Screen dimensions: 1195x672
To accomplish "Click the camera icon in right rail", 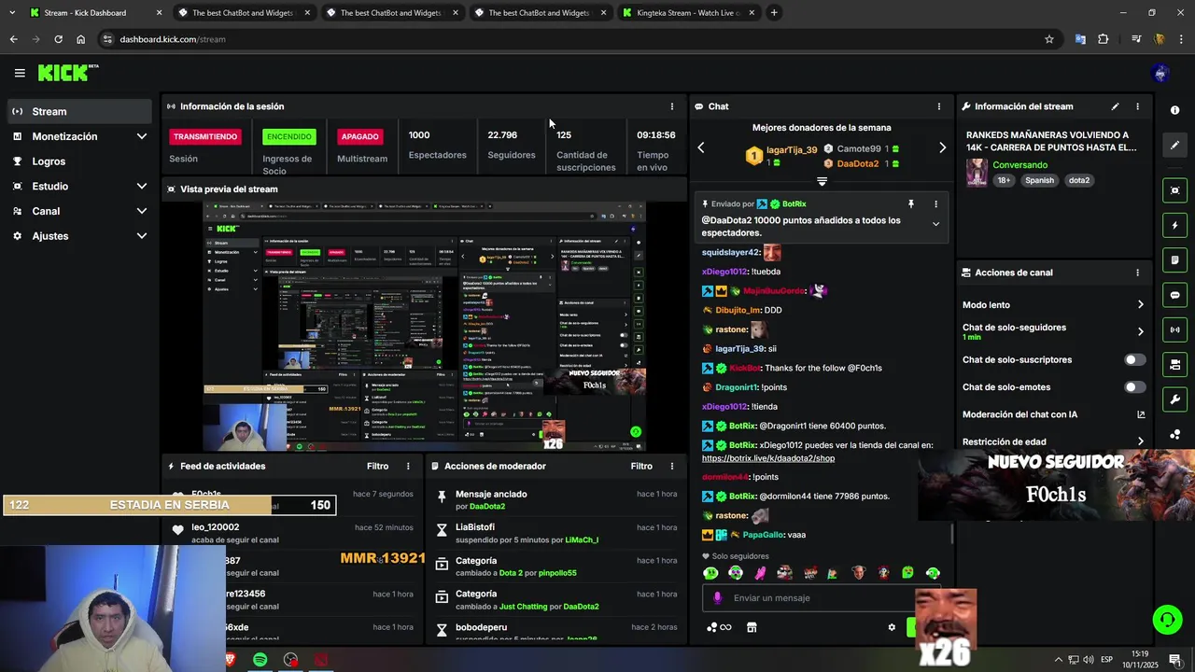I will pyautogui.click(x=1174, y=365).
